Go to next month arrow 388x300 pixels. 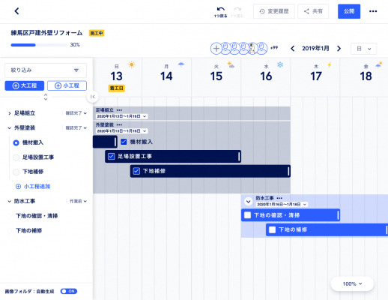[x=339, y=48]
